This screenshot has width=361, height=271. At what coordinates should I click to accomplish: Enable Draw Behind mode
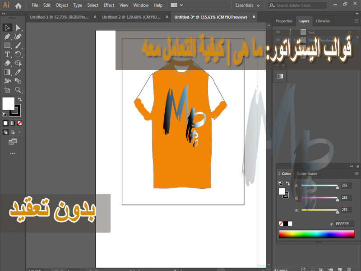coord(13,132)
